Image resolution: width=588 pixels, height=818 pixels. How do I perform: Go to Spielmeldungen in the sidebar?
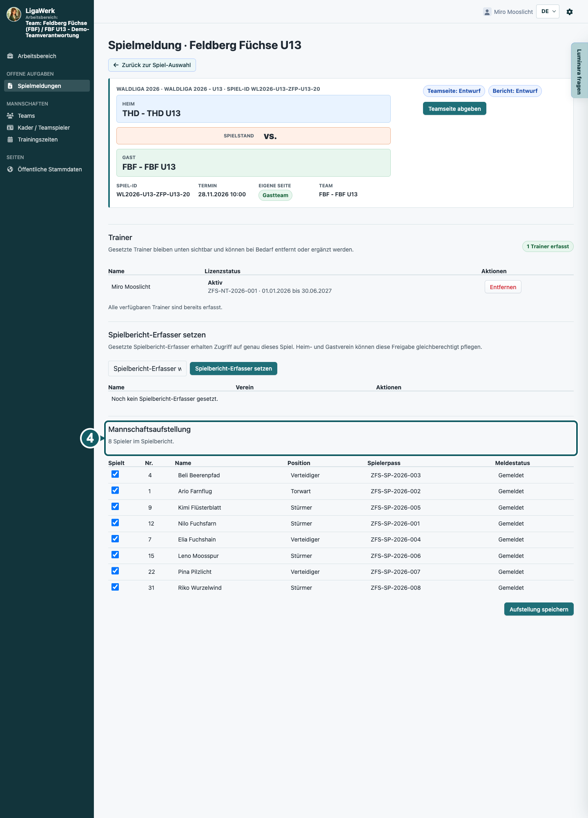(47, 86)
